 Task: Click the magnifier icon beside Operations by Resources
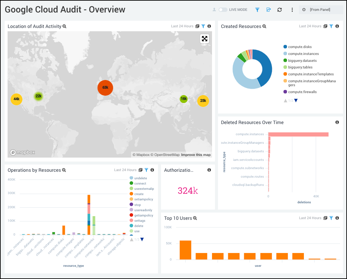click(x=64, y=170)
